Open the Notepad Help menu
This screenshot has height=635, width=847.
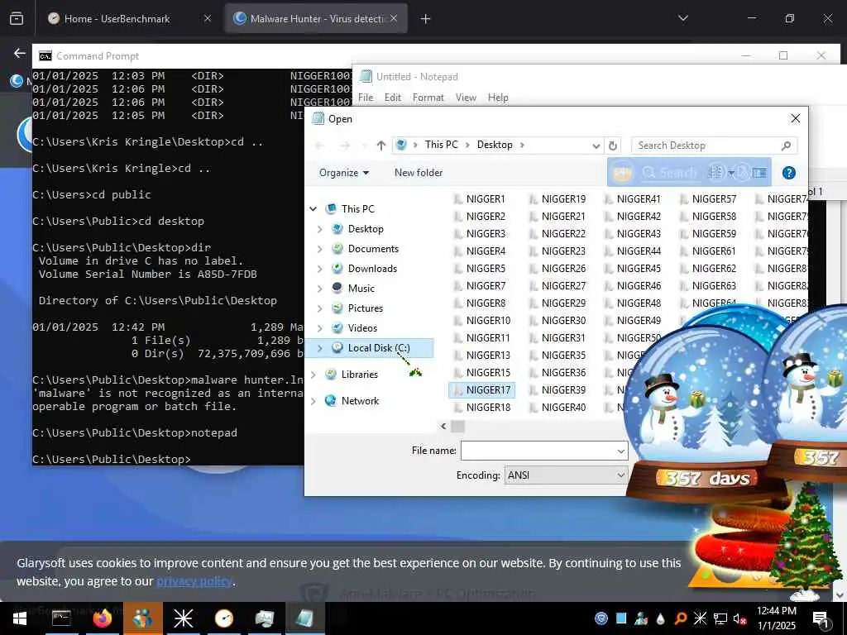(x=498, y=98)
